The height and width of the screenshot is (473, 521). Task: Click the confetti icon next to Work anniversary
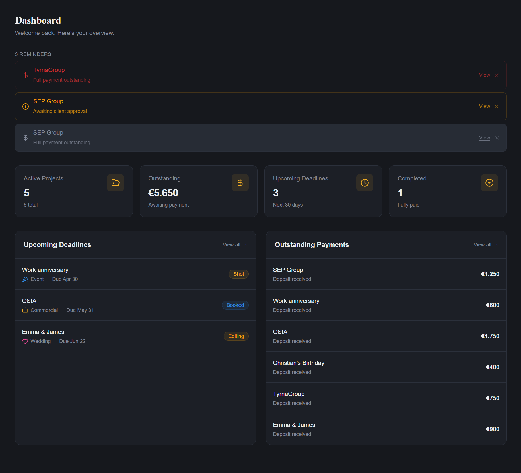25,279
